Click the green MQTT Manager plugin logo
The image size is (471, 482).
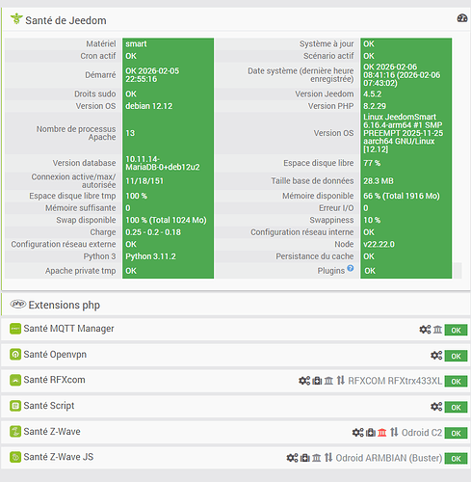point(15,329)
